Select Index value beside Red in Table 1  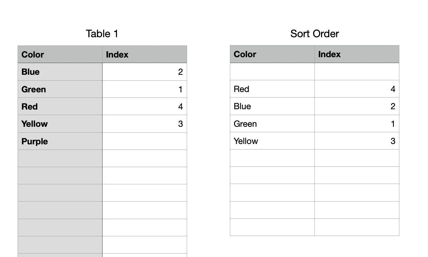click(144, 107)
